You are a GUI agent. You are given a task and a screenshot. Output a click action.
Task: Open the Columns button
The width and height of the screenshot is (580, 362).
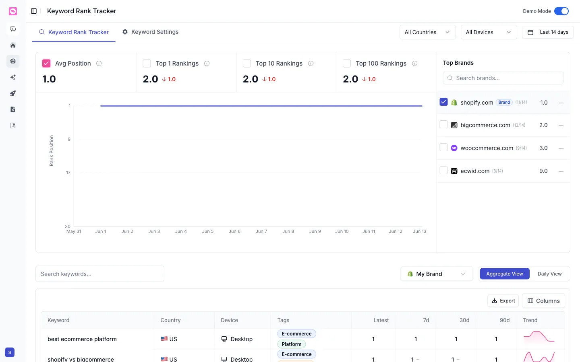point(544,301)
